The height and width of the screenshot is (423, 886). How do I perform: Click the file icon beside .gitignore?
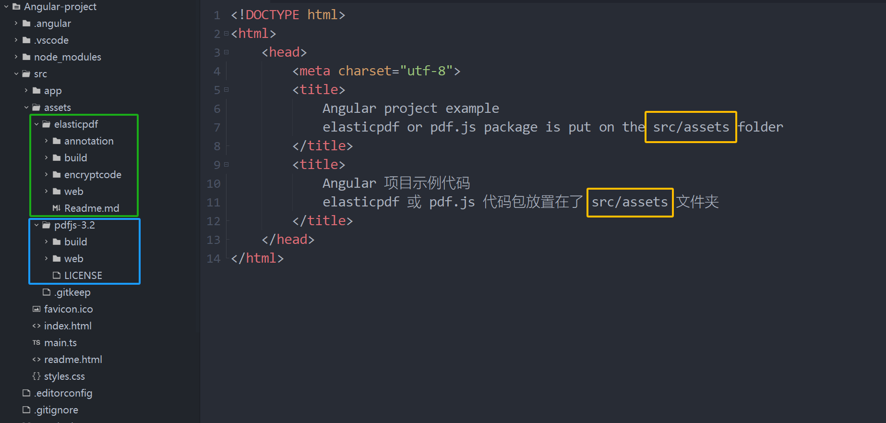coord(27,410)
